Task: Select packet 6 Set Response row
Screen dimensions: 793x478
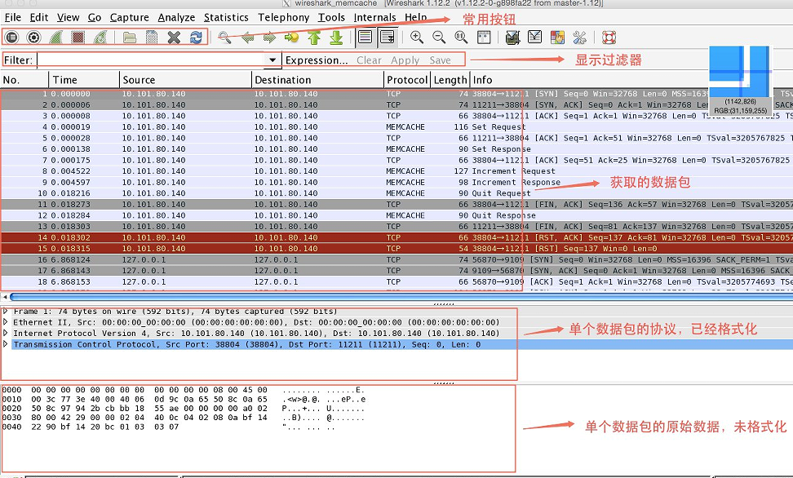Action: click(396, 149)
